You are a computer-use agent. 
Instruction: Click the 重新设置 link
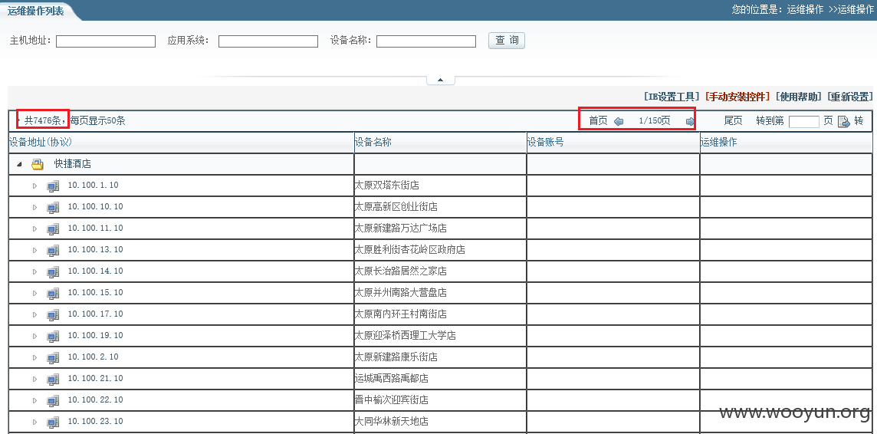[849, 97]
